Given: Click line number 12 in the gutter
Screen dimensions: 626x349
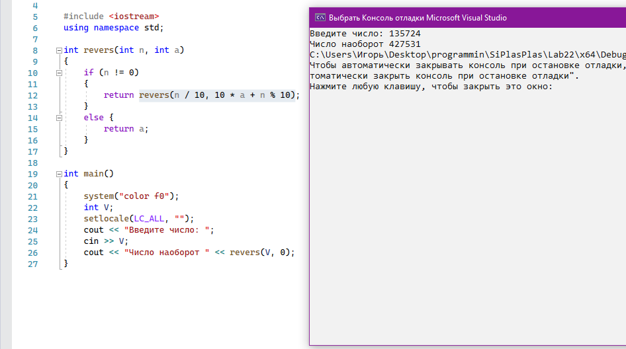Looking at the screenshot, I should coord(32,96).
